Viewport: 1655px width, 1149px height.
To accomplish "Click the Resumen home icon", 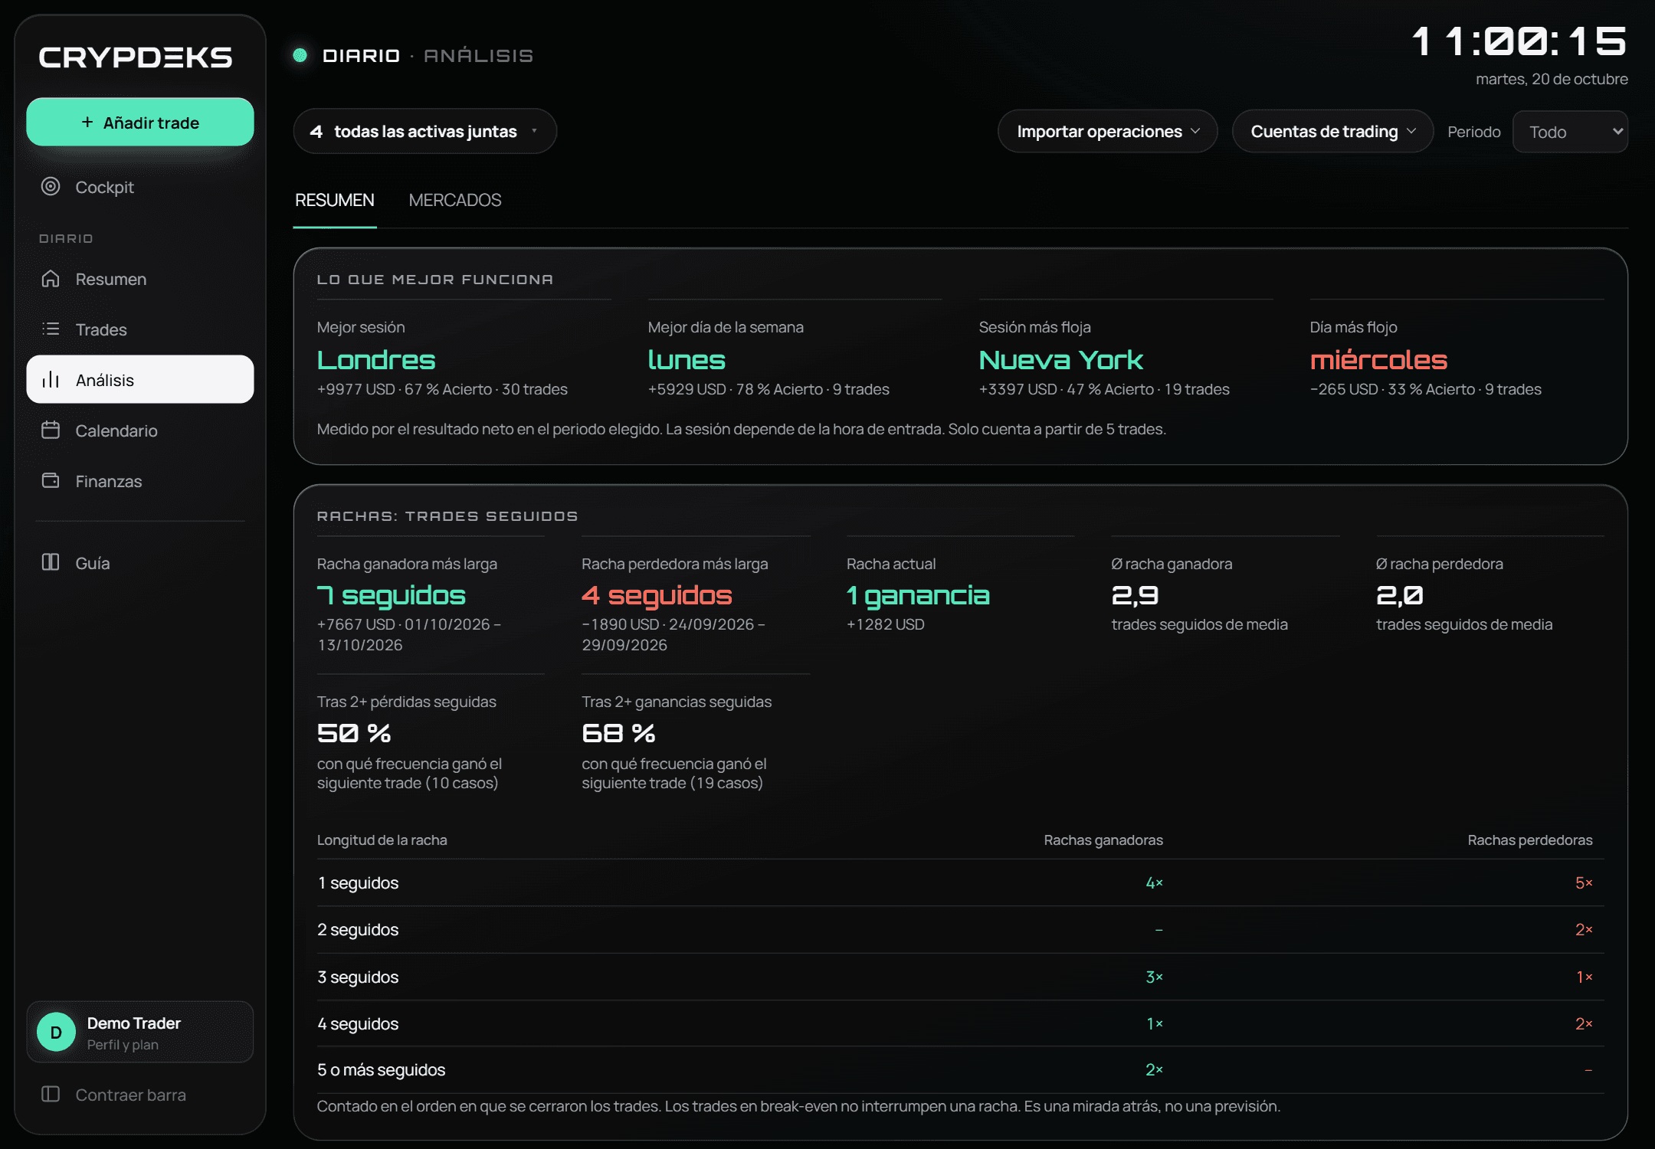I will point(51,279).
